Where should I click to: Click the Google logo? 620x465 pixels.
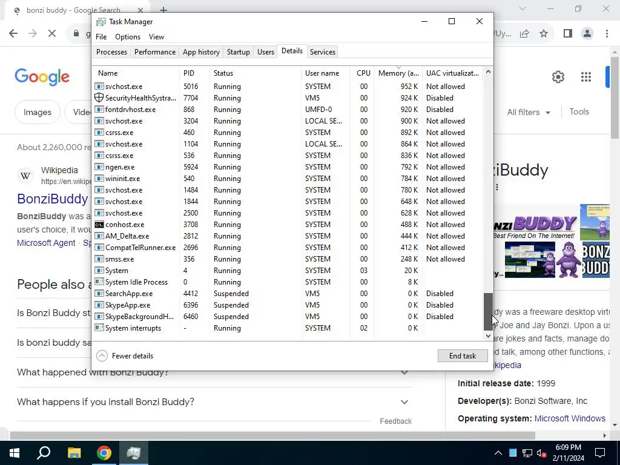[x=42, y=77]
